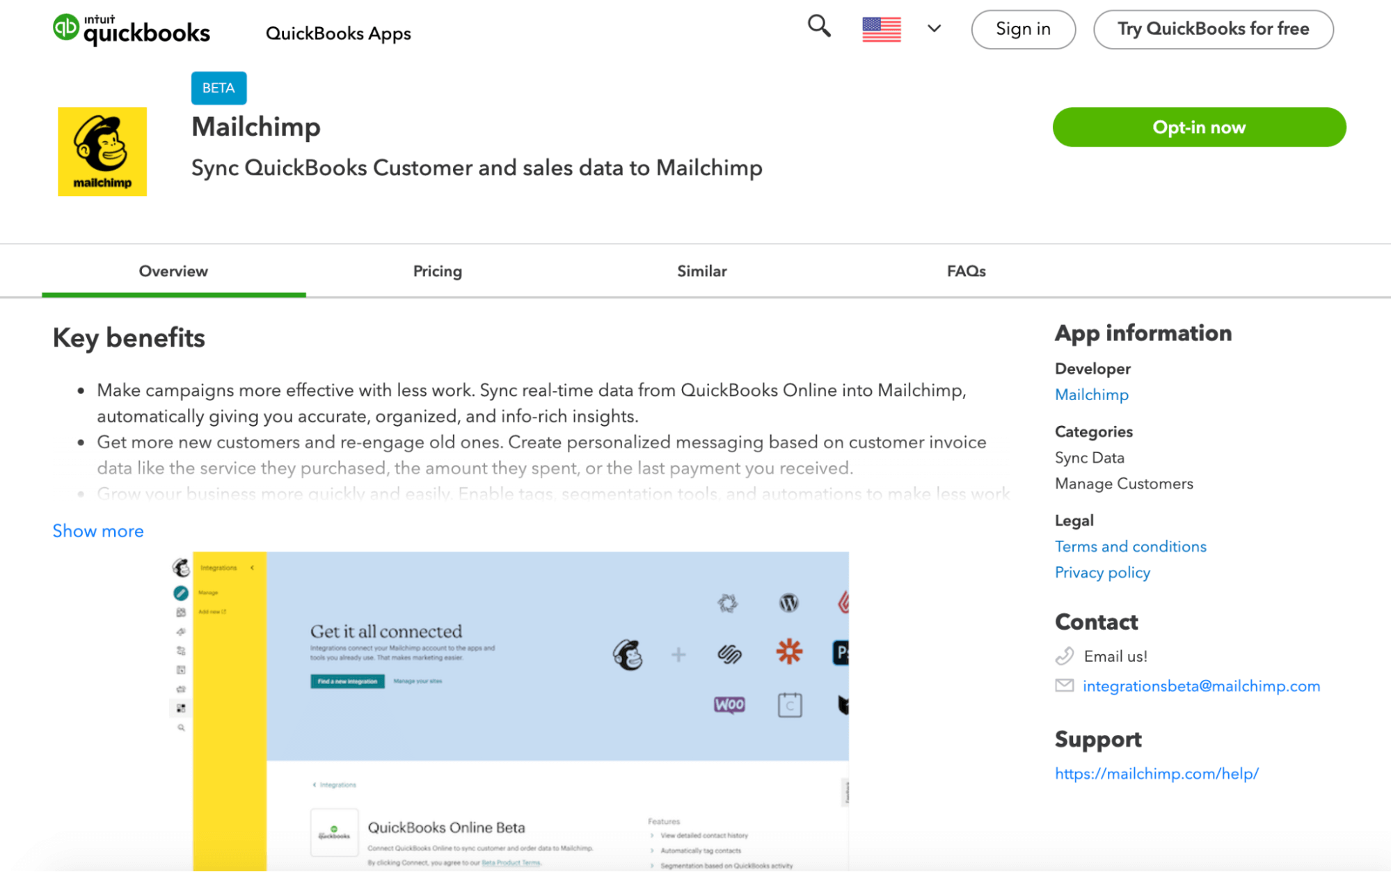Click the Sign in button
1391x872 pixels.
pos(1023,29)
